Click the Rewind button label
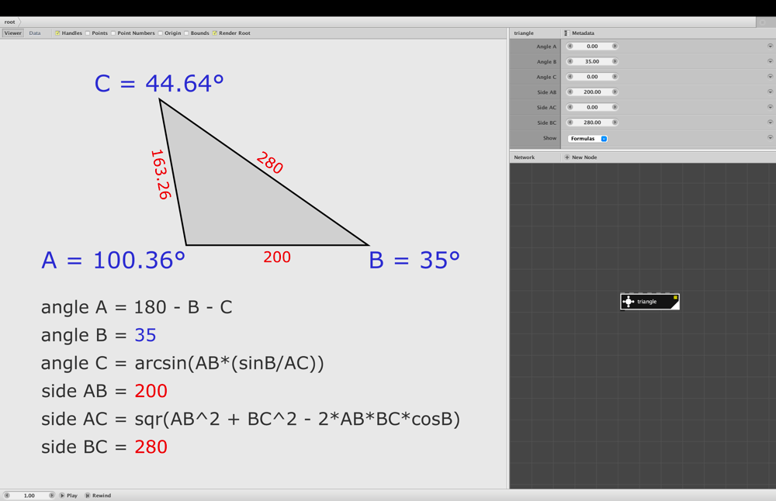This screenshot has width=776, height=501. [102, 495]
